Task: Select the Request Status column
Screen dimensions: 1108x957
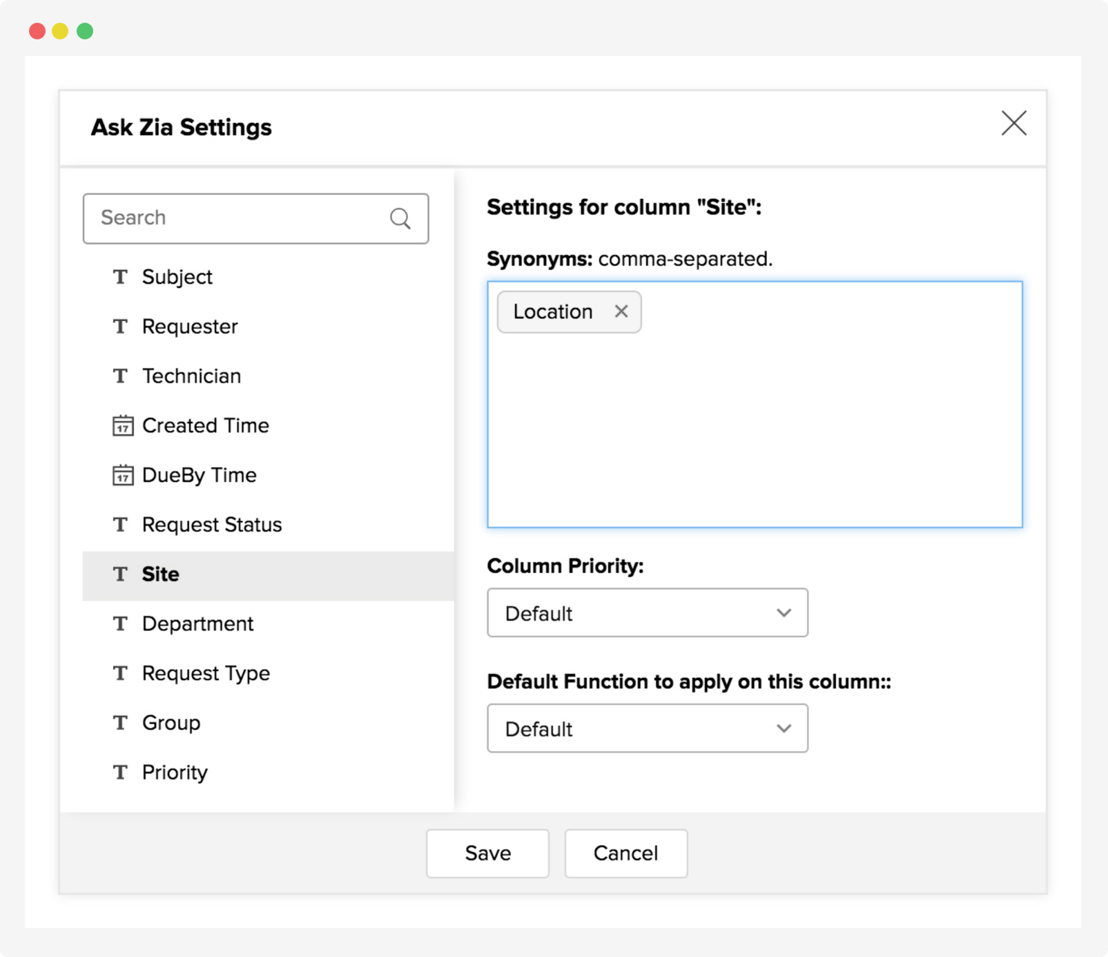Action: (212, 525)
